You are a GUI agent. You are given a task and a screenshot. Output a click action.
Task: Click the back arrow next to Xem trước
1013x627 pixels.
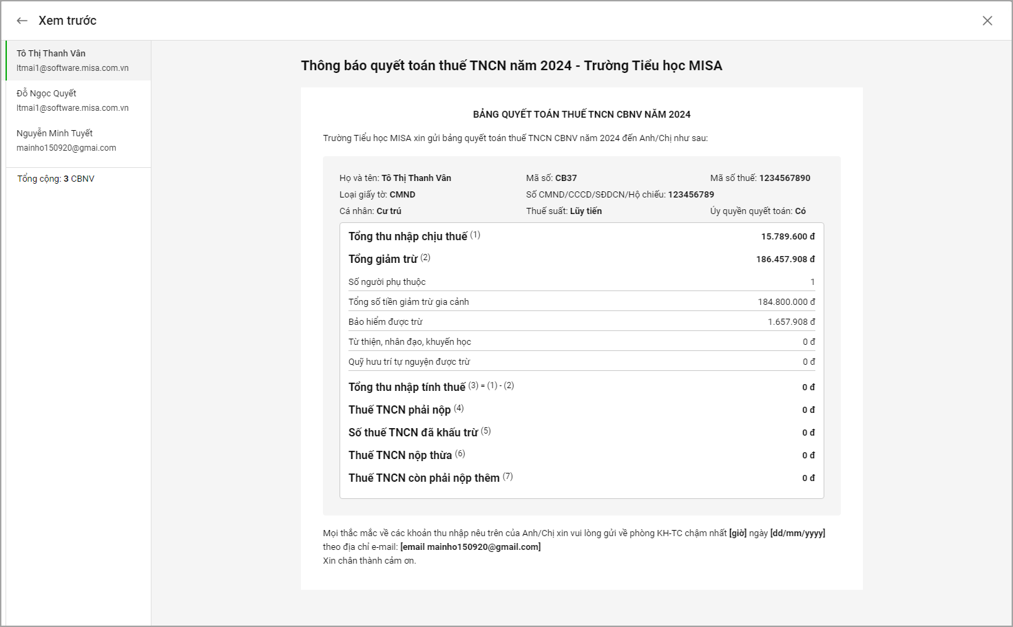tap(22, 21)
